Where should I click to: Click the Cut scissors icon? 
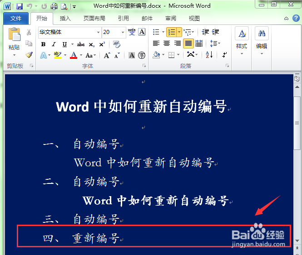pyautogui.click(x=29, y=32)
